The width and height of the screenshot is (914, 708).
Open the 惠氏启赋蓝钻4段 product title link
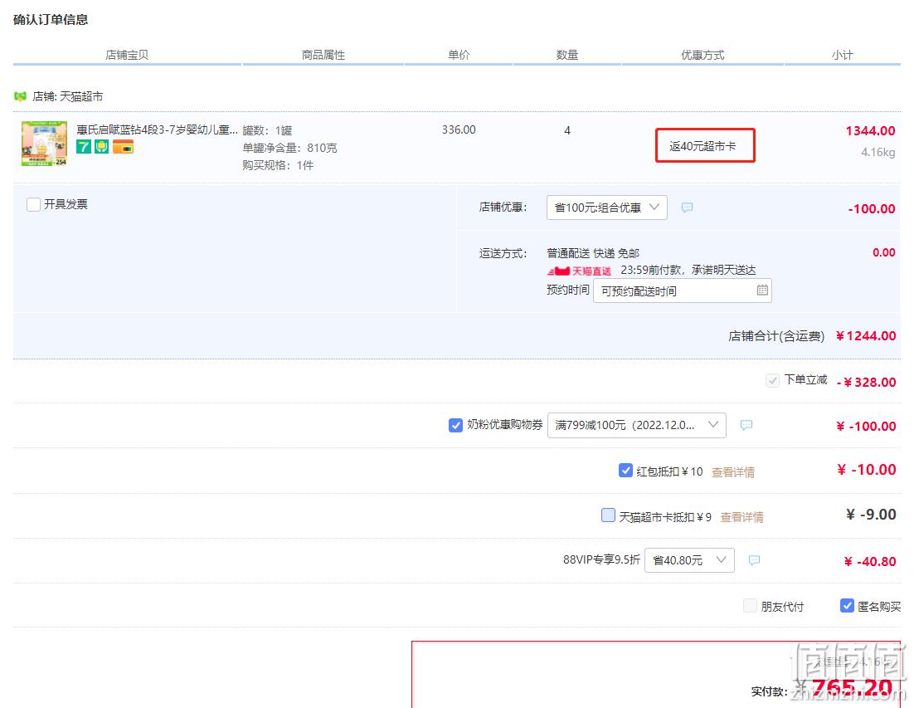[157, 129]
